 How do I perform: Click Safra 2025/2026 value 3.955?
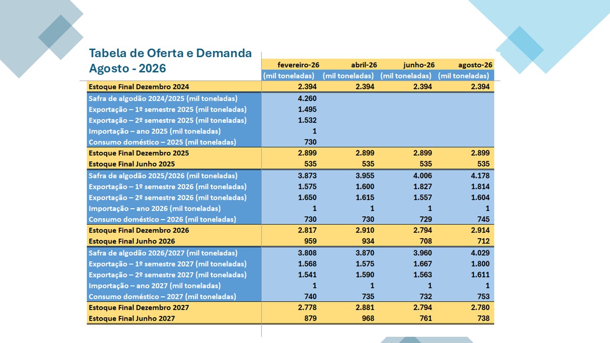(x=365, y=176)
